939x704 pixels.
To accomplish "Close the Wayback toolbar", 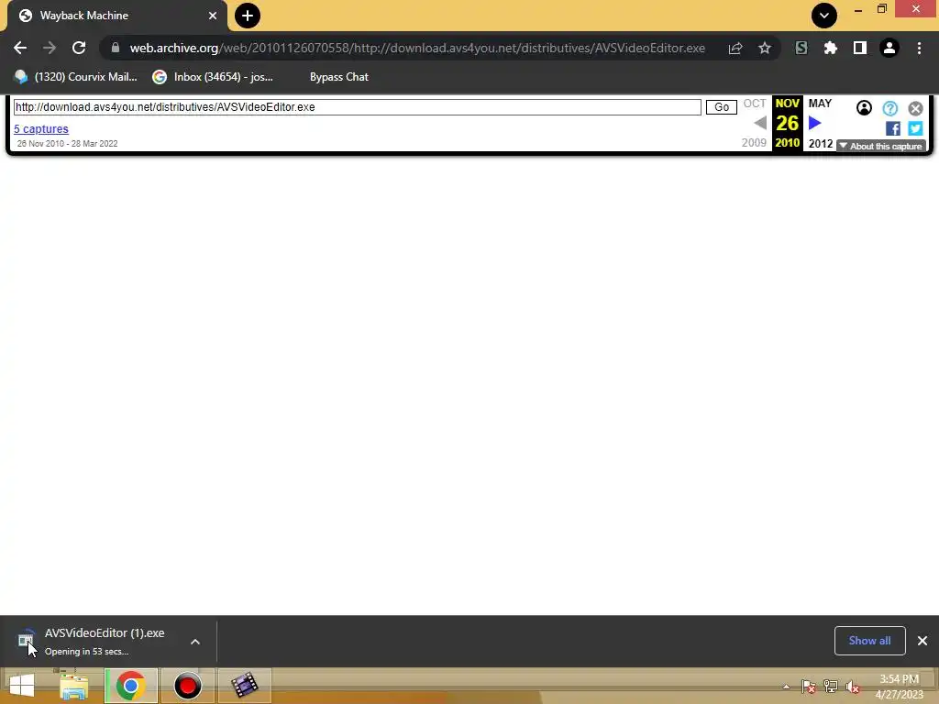I will coord(916,108).
